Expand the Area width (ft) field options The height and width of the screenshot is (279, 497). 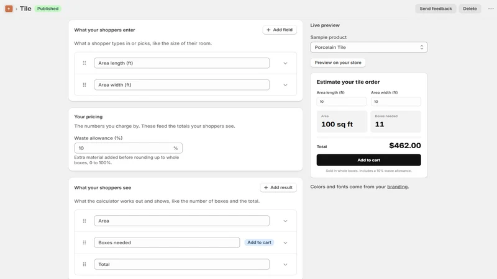click(x=285, y=85)
